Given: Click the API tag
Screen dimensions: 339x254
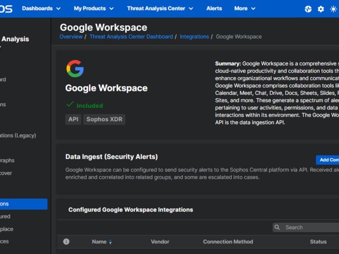Looking at the screenshot, I should (x=73, y=119).
